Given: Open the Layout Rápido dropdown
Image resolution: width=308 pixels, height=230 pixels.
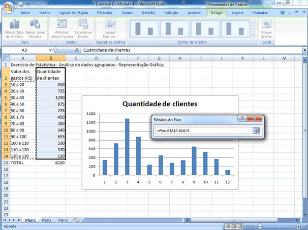Looking at the screenshot, I should coord(110,30).
